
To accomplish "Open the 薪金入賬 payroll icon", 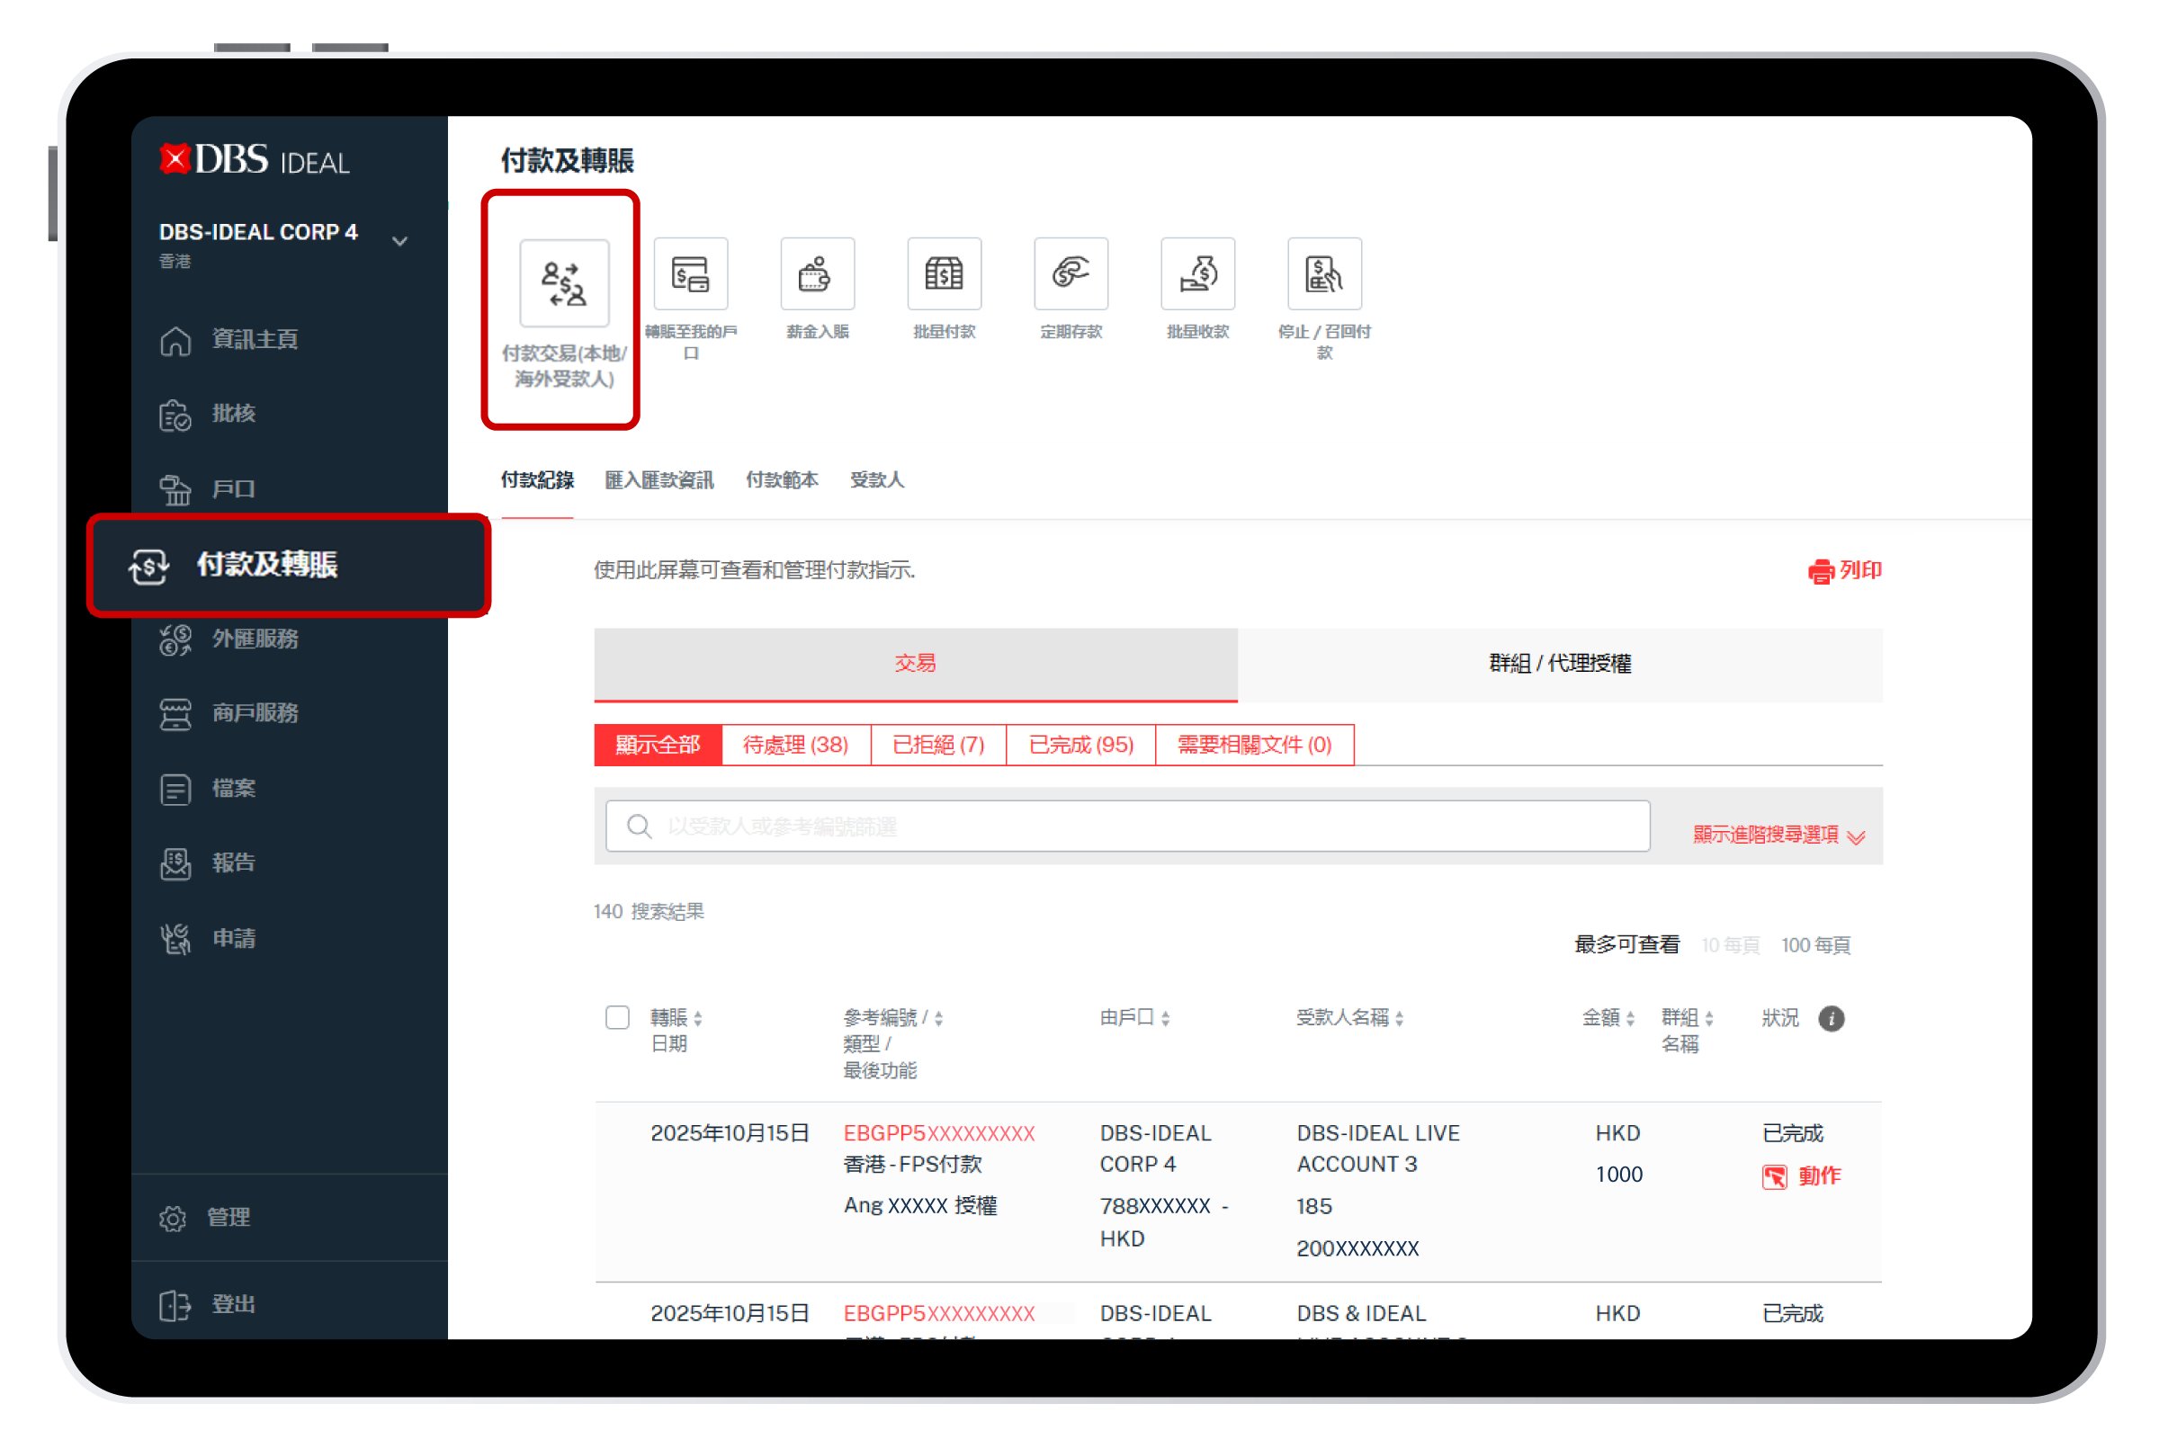I will (x=817, y=274).
